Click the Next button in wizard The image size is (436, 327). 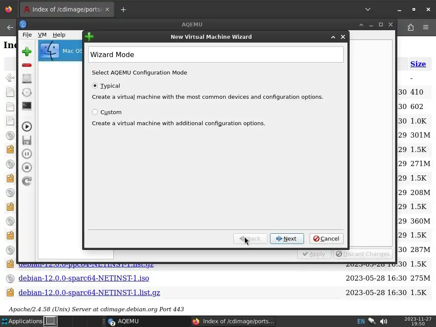point(287,238)
